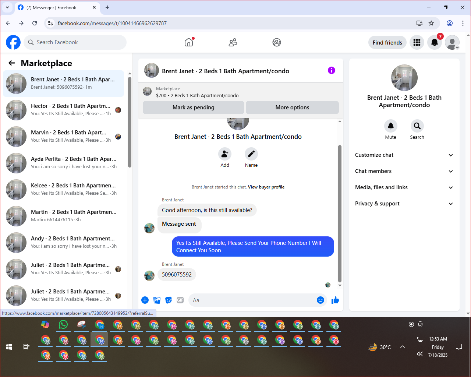Open the Facebook Home icon

point(189,42)
